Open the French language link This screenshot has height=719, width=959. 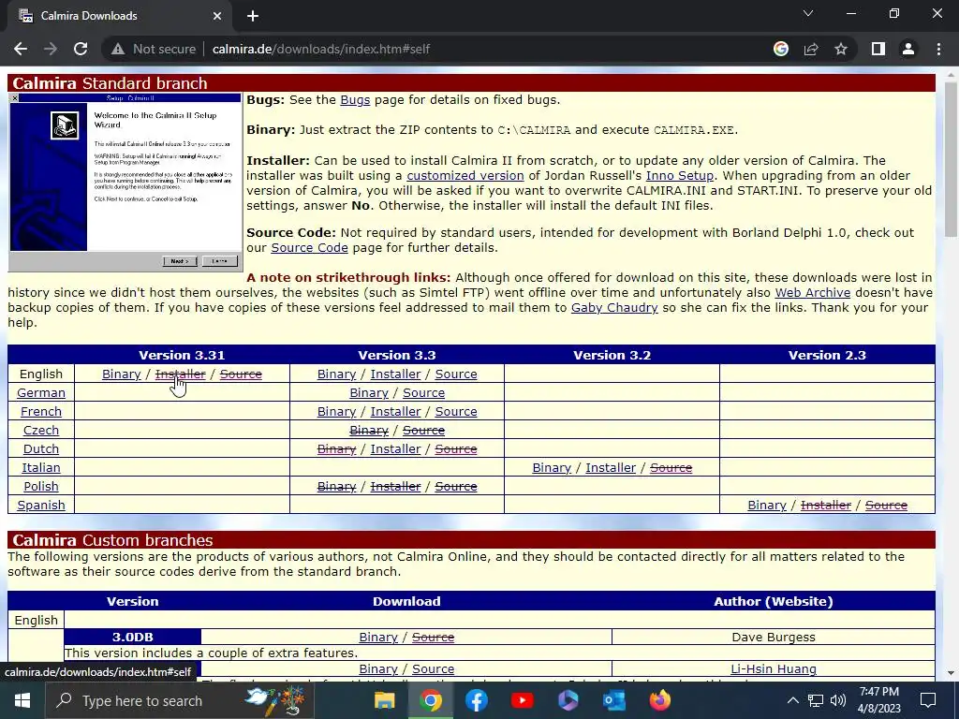click(x=41, y=412)
